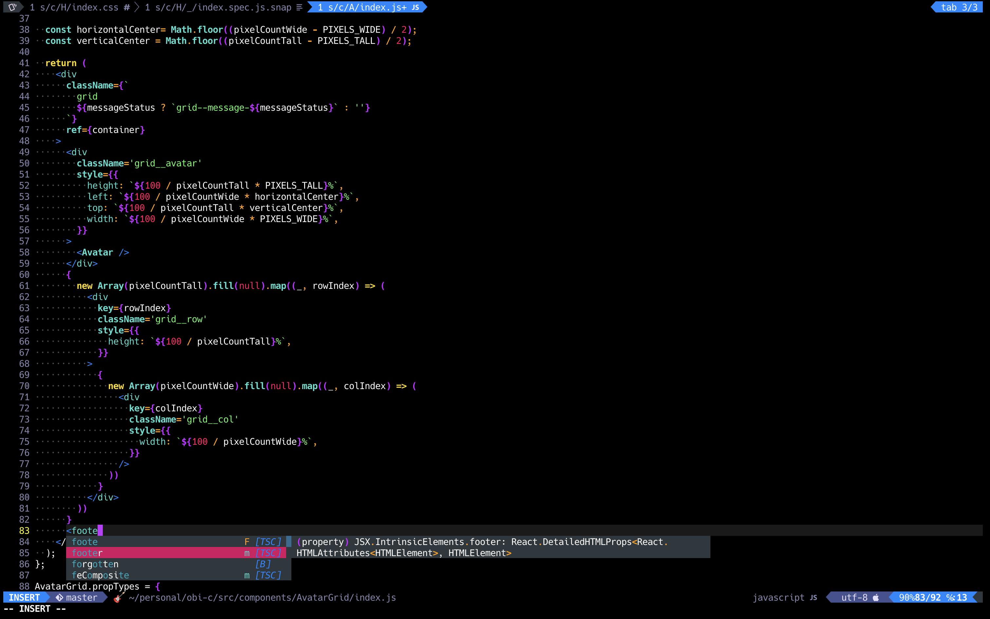Click the '<Avatar />' element on line 58

(103, 252)
